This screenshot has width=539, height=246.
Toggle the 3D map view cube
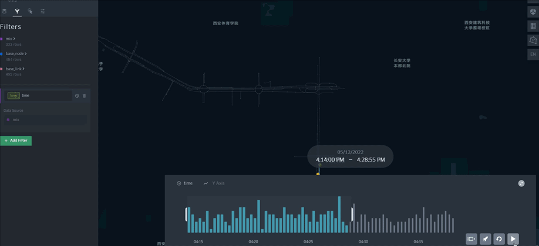tap(533, 11)
